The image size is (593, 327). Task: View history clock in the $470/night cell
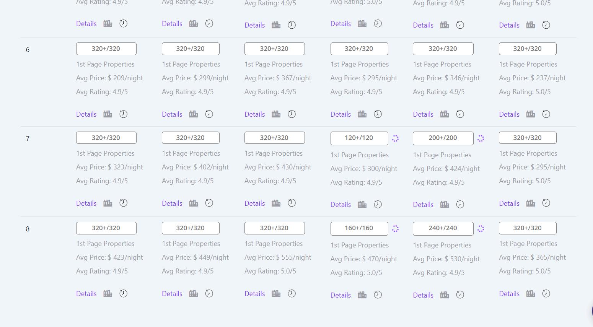378,295
